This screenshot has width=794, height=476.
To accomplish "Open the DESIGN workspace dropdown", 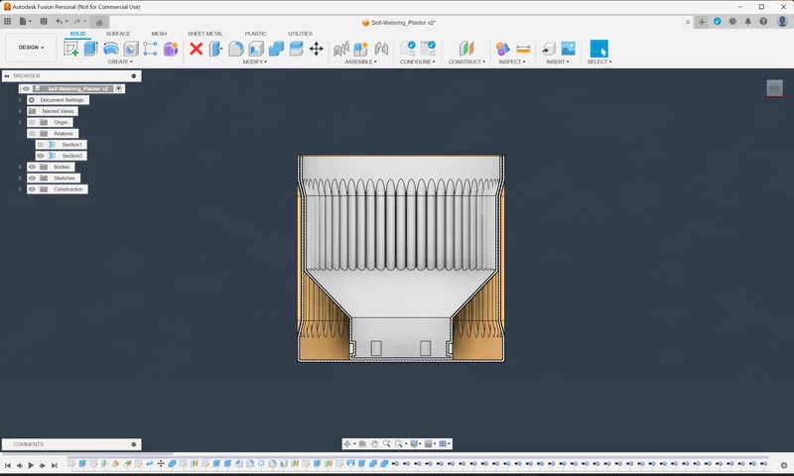I will (x=31, y=48).
